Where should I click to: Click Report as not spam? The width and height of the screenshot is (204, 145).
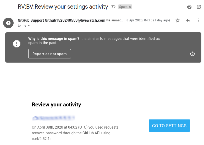(49, 54)
